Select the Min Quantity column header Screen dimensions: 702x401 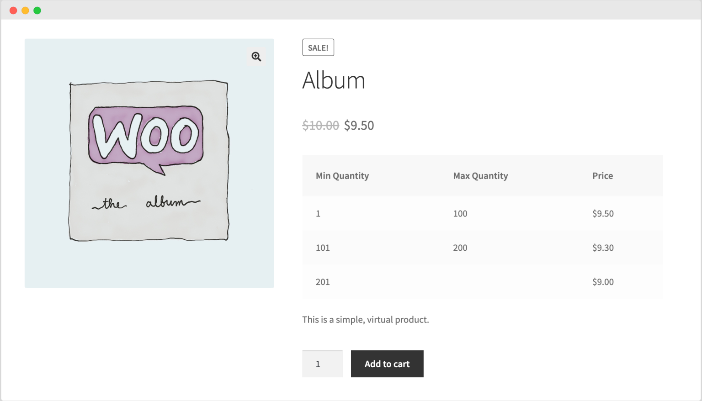pos(342,176)
